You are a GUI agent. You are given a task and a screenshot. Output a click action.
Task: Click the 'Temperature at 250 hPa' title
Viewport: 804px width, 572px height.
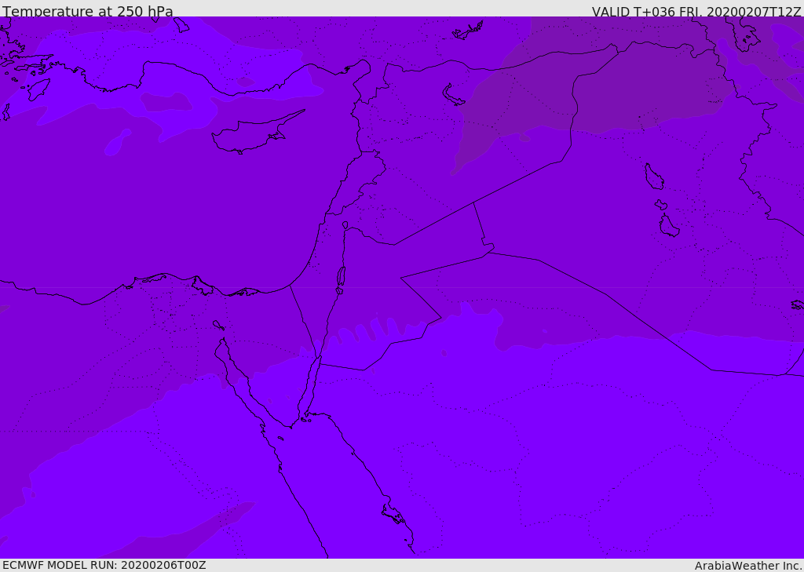tap(88, 11)
